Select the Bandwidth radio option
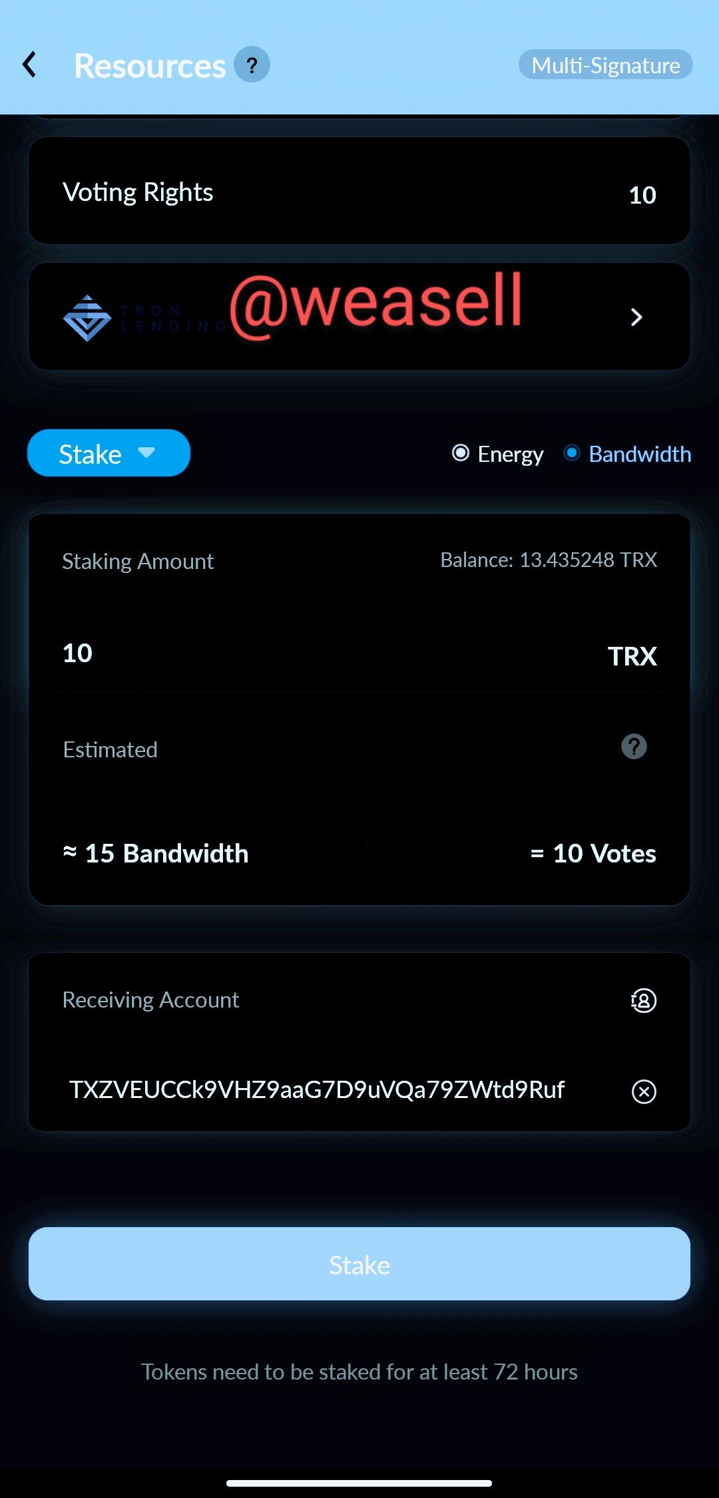This screenshot has height=1498, width=719. [627, 454]
